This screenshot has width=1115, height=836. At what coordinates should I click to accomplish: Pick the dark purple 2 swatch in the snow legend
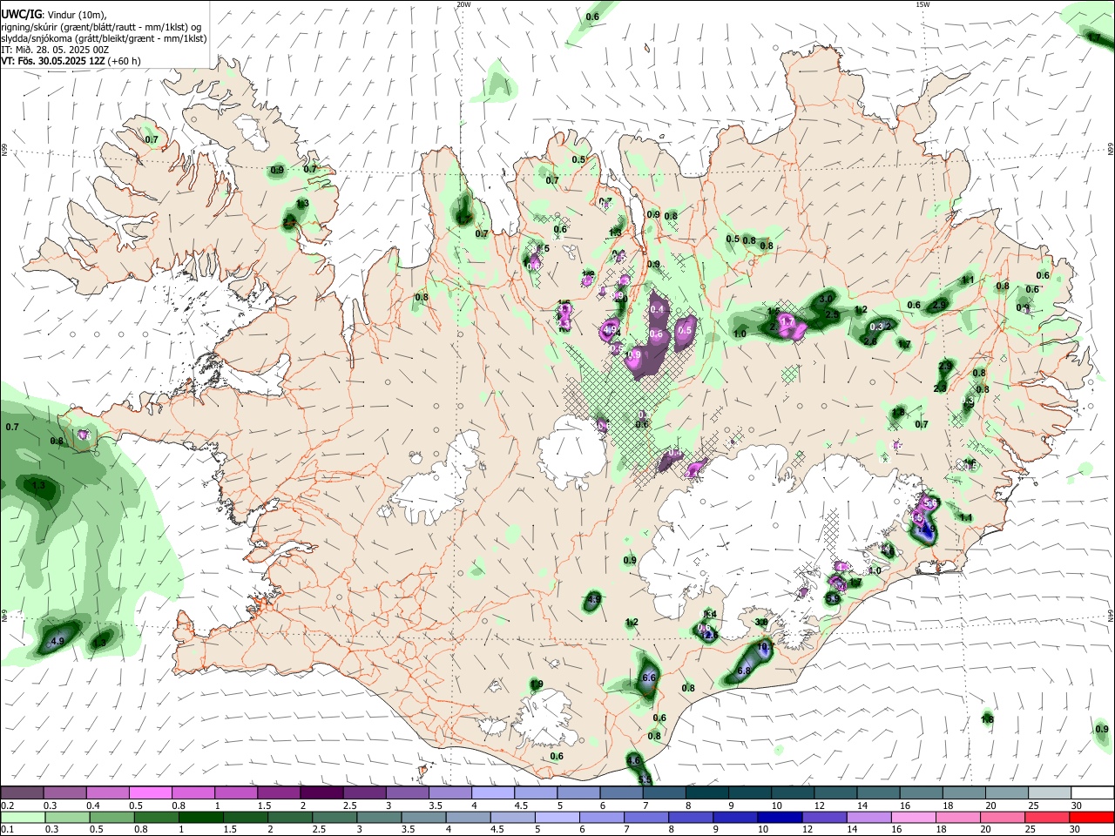(x=321, y=793)
